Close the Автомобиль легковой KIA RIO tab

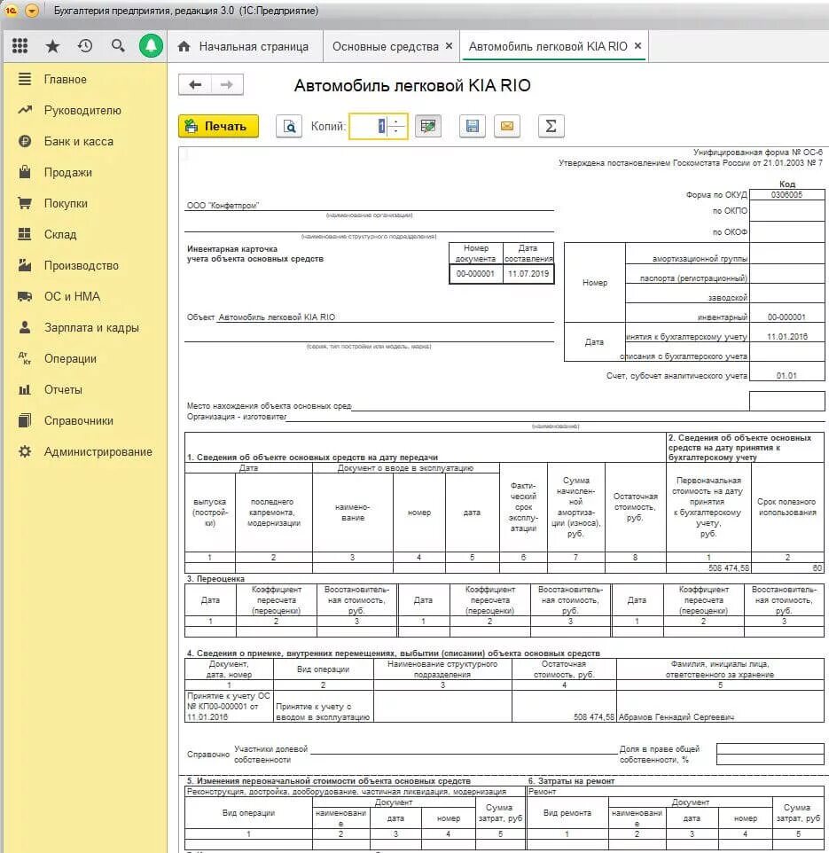[638, 46]
